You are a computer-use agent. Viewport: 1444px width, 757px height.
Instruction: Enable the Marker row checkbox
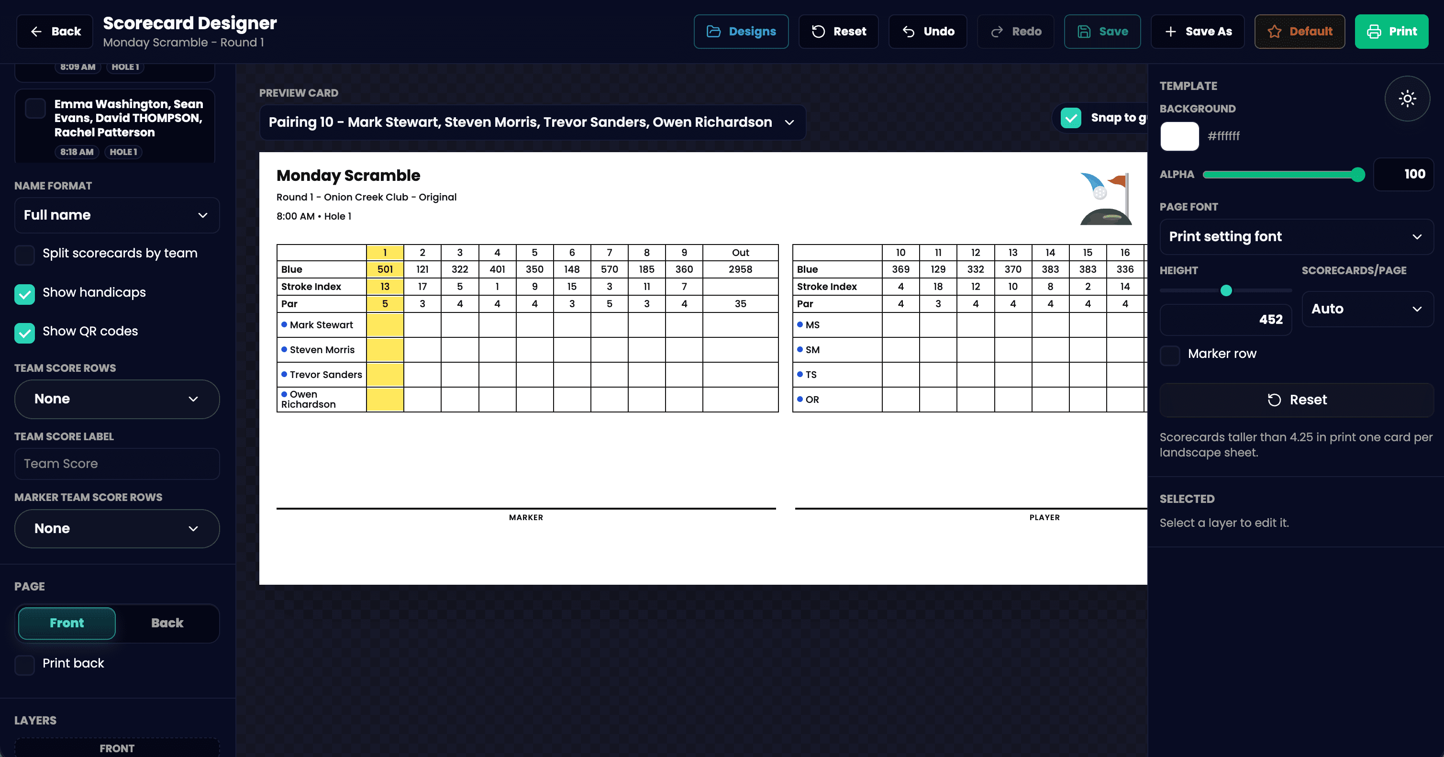[1170, 355]
